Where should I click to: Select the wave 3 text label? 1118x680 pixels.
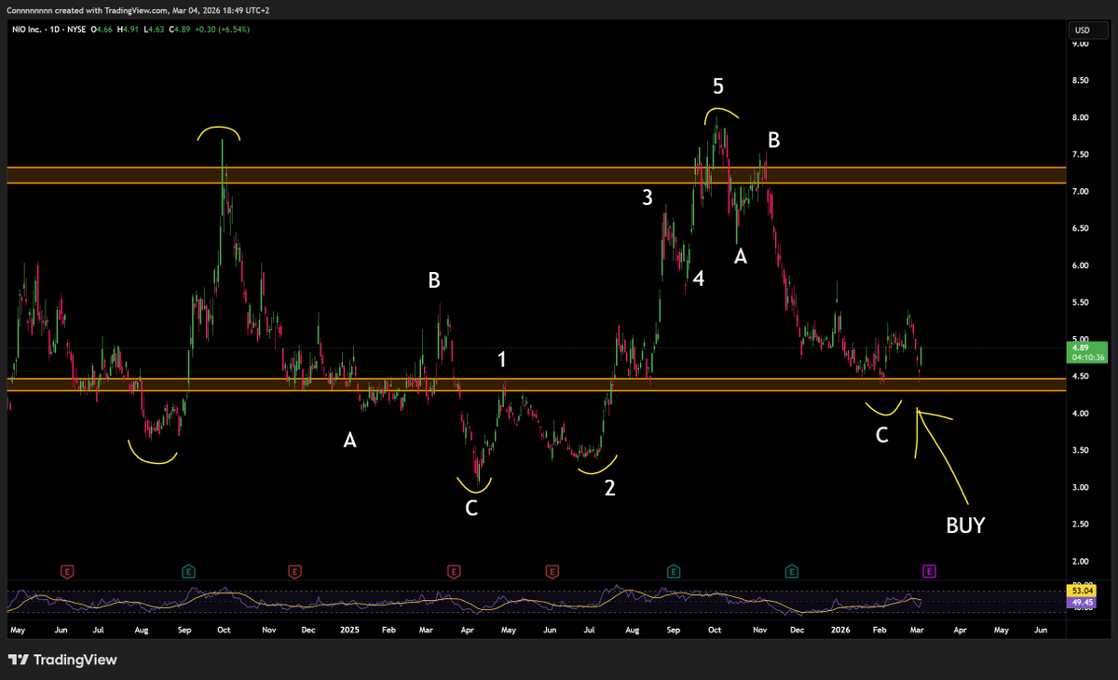tap(647, 197)
